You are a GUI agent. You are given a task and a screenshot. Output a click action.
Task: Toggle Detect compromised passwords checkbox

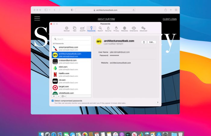[53, 101]
